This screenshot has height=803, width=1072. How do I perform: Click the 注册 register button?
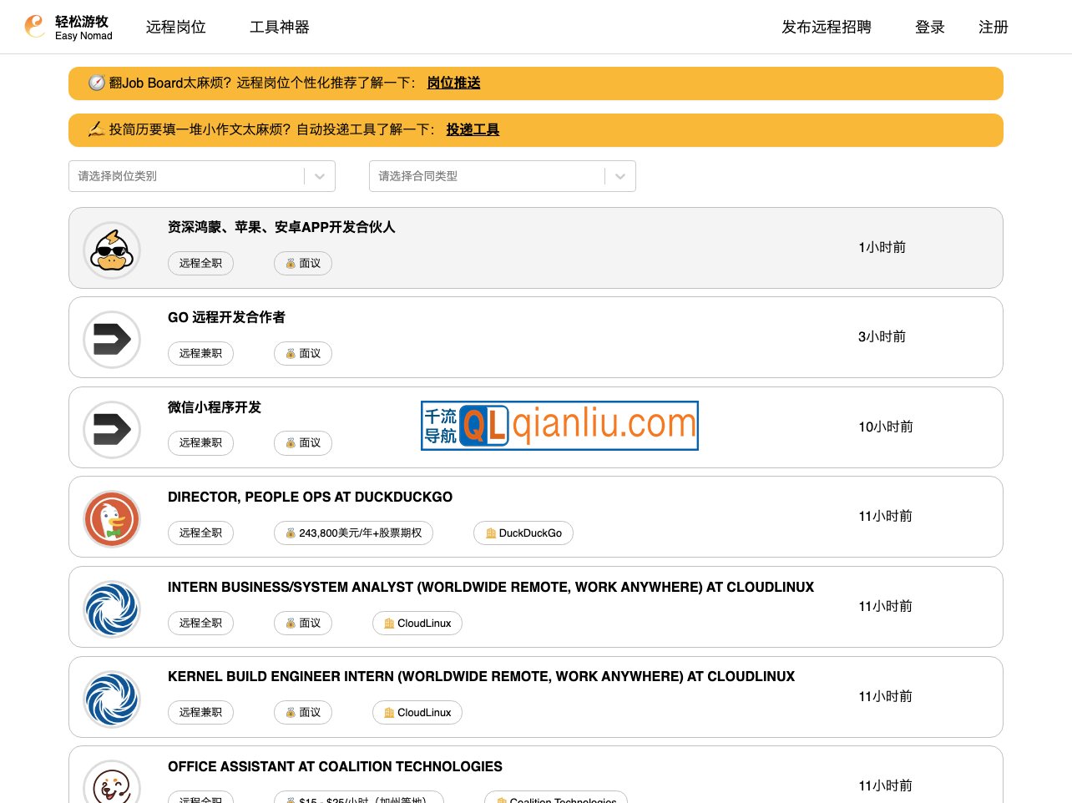pos(993,27)
